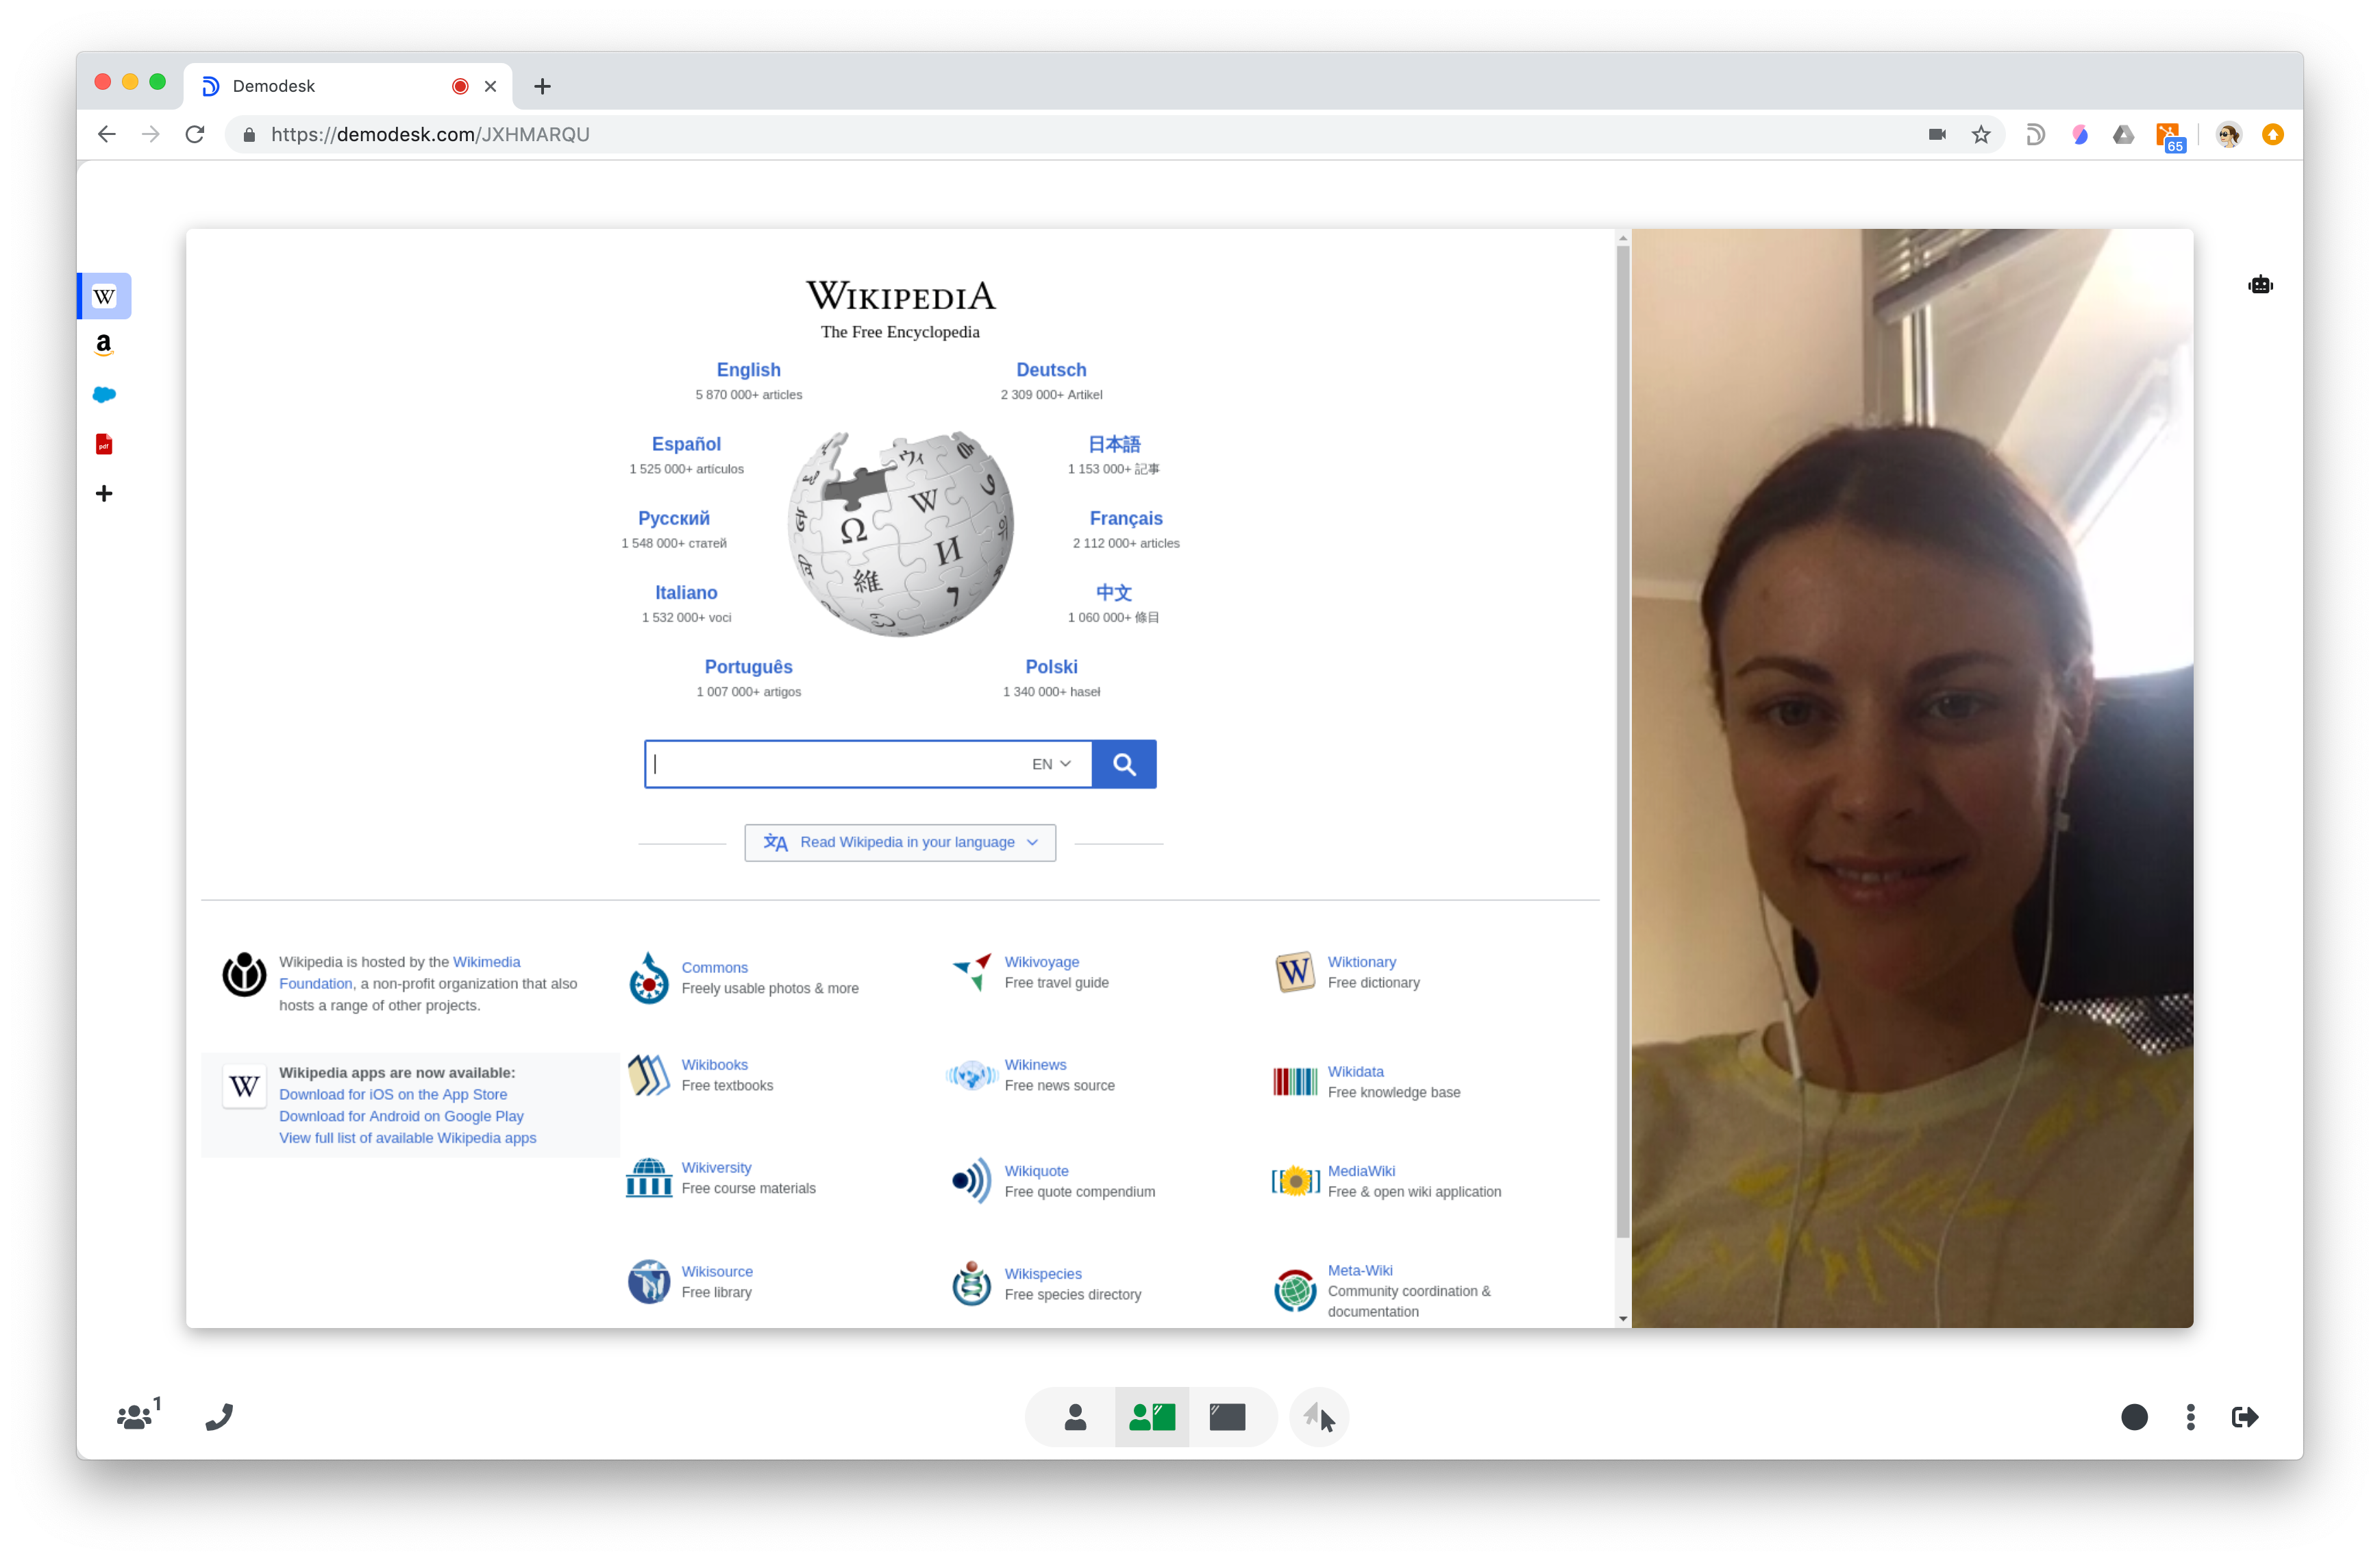
Task: Switch to person with screen split layout
Action: click(1151, 1416)
